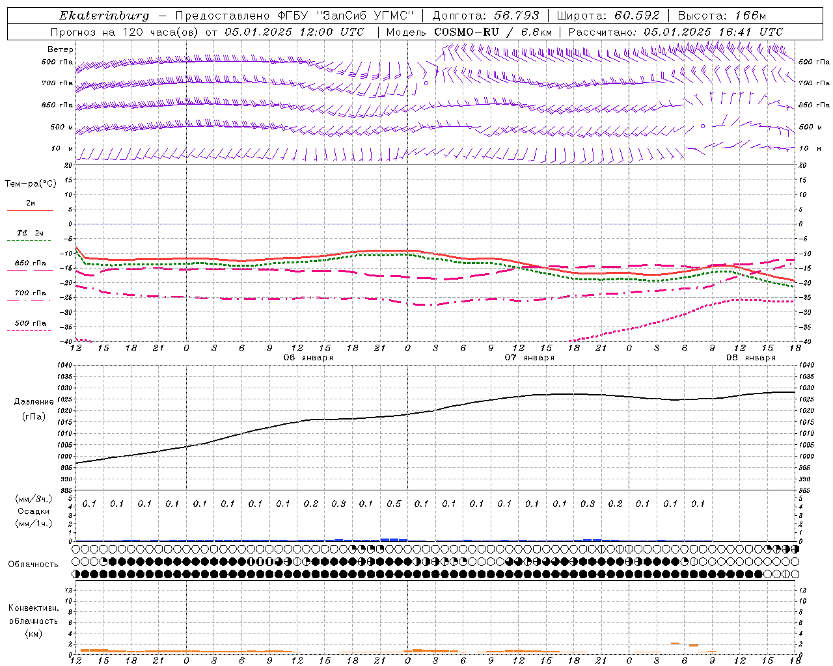Image resolution: width=833 pixels, height=666 pixels.
Task: Click the (мм/1ч.) precipitation unit label
Action: click(x=34, y=524)
